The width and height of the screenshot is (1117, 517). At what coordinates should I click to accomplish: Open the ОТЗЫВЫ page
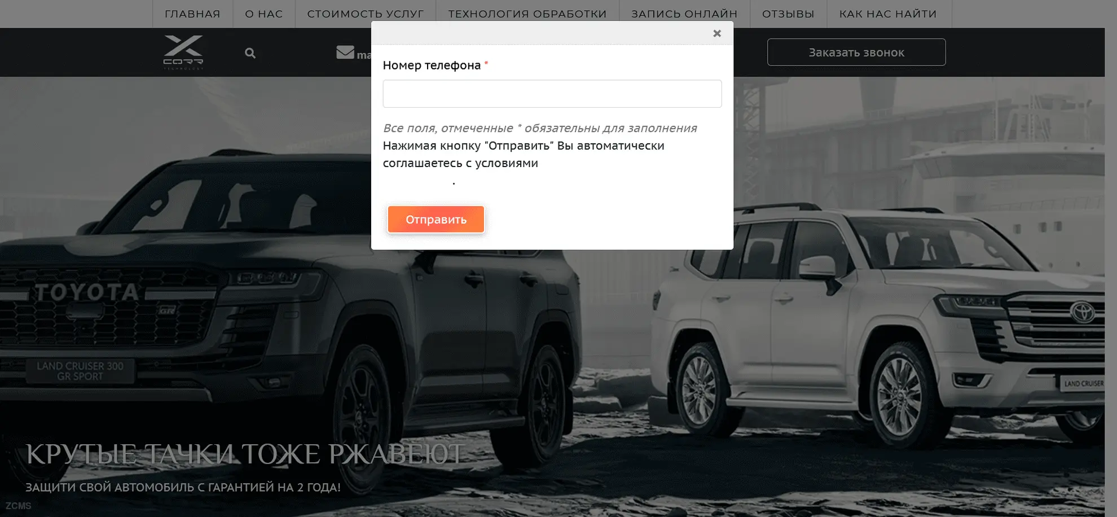[788, 14]
